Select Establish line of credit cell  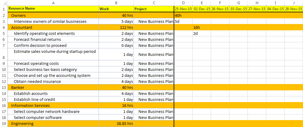(53, 99)
